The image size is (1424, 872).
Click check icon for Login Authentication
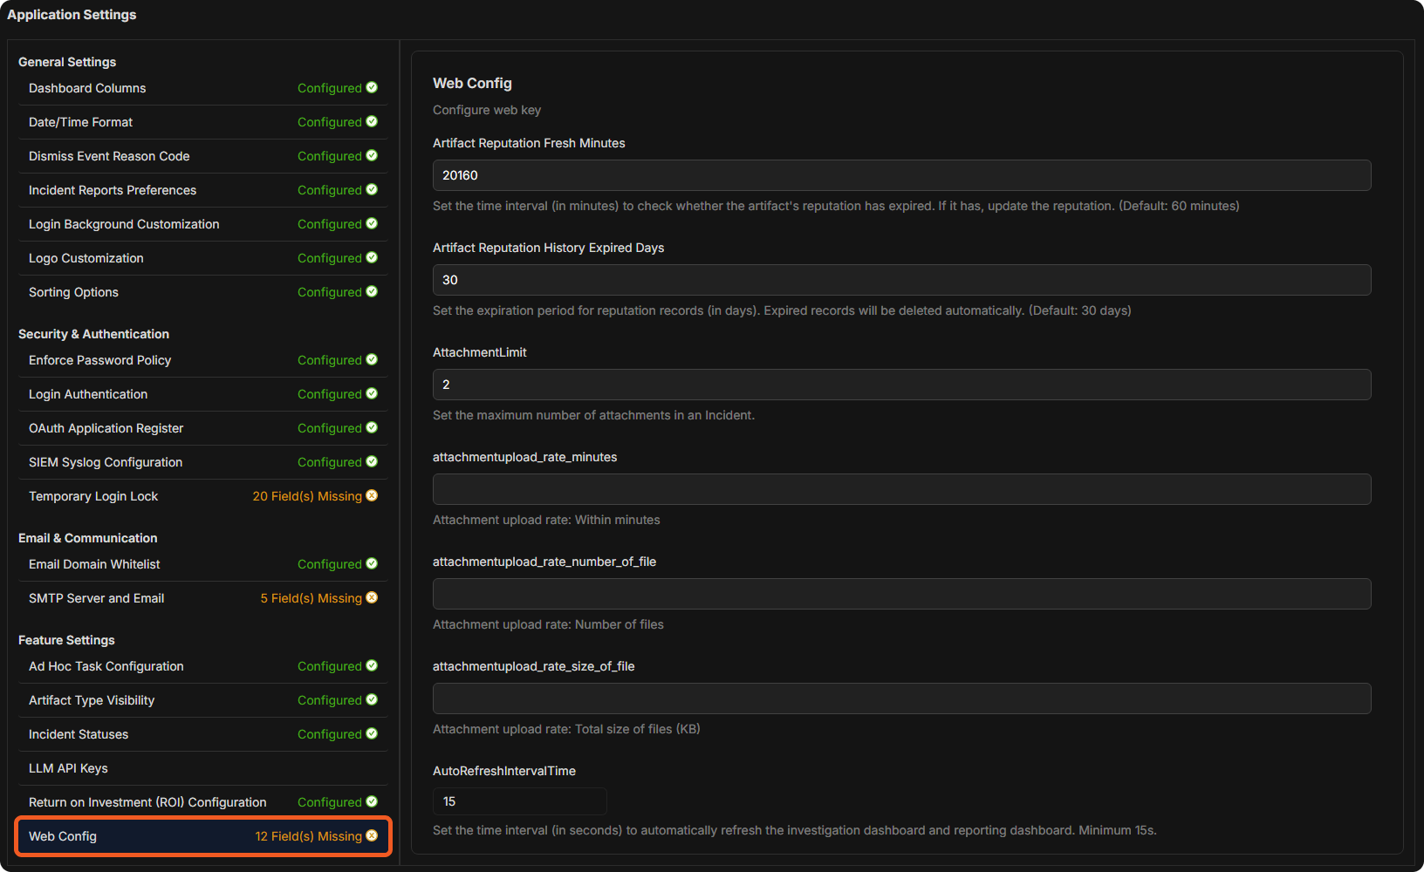click(372, 393)
